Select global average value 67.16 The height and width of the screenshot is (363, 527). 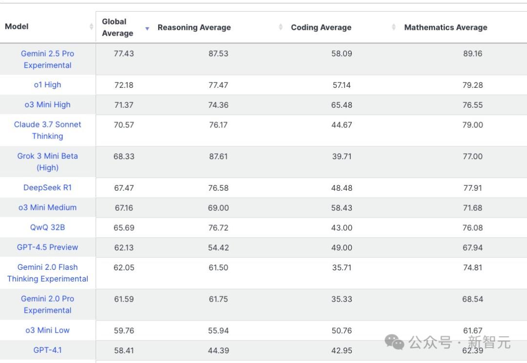tap(123, 208)
